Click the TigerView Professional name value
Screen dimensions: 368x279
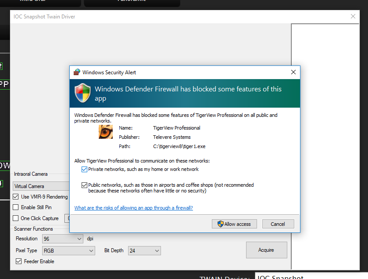177,128
